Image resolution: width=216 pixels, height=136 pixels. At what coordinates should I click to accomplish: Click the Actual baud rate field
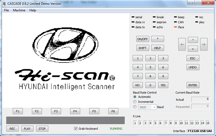(x=200, y=99)
